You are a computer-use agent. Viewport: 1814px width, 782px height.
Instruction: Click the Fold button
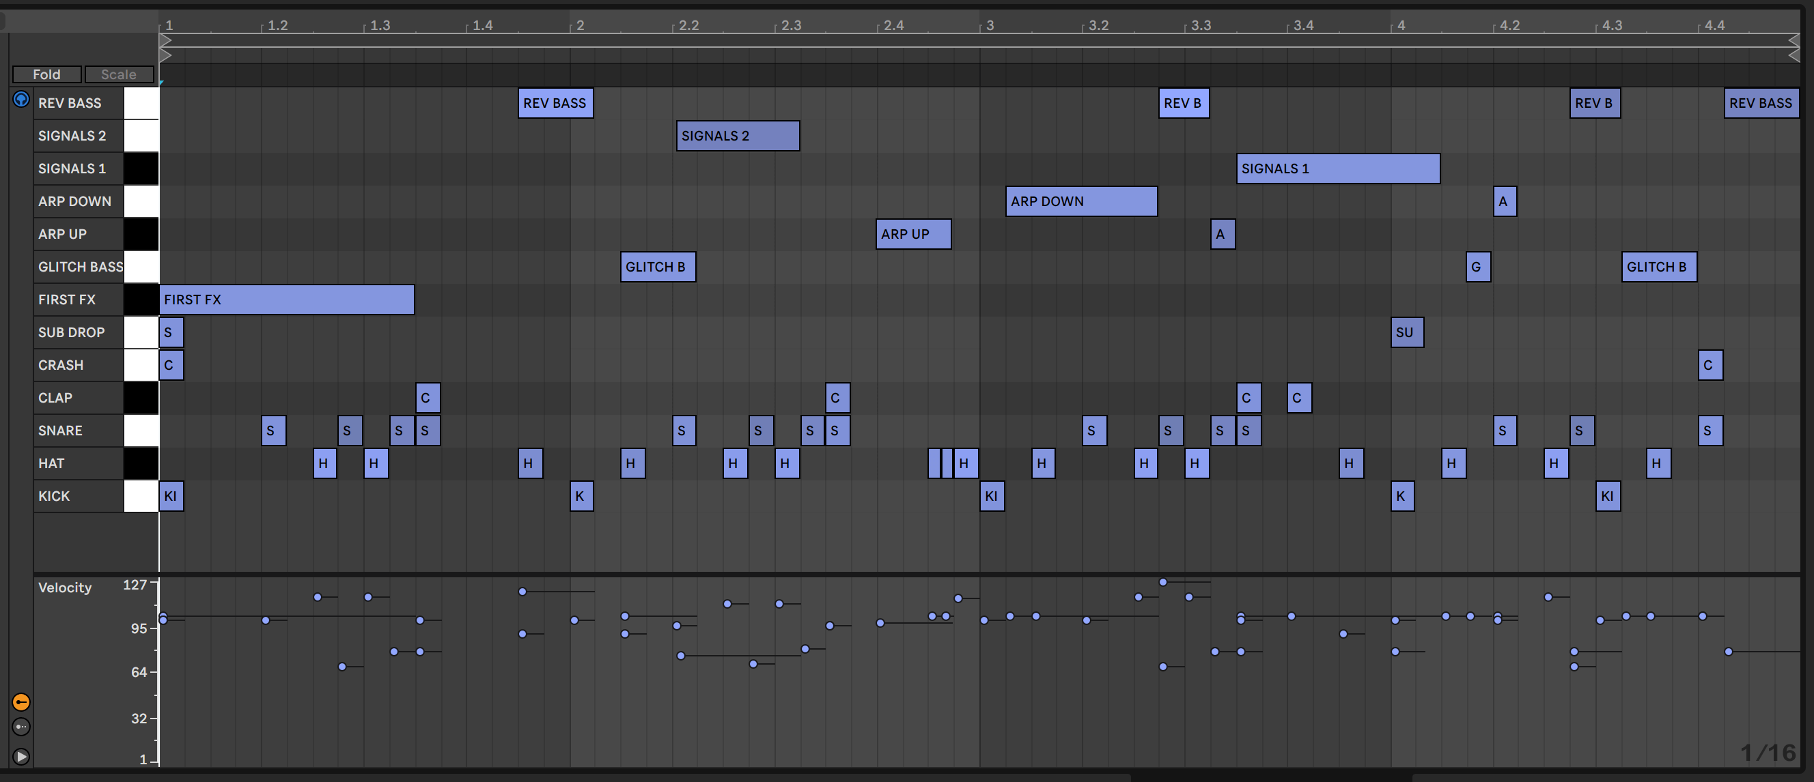(x=46, y=74)
